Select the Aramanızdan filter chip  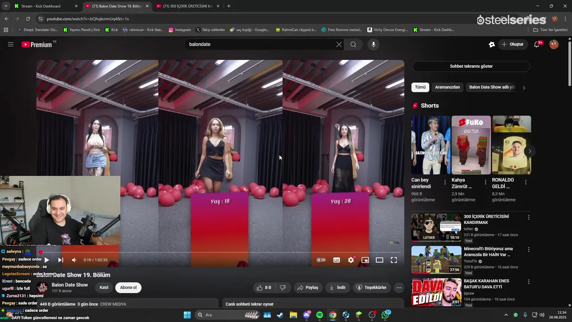pos(447,87)
